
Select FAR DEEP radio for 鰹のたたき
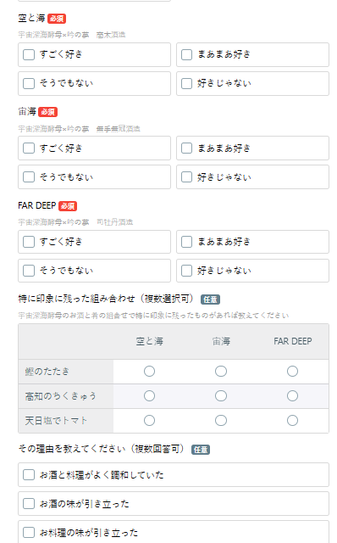click(292, 372)
